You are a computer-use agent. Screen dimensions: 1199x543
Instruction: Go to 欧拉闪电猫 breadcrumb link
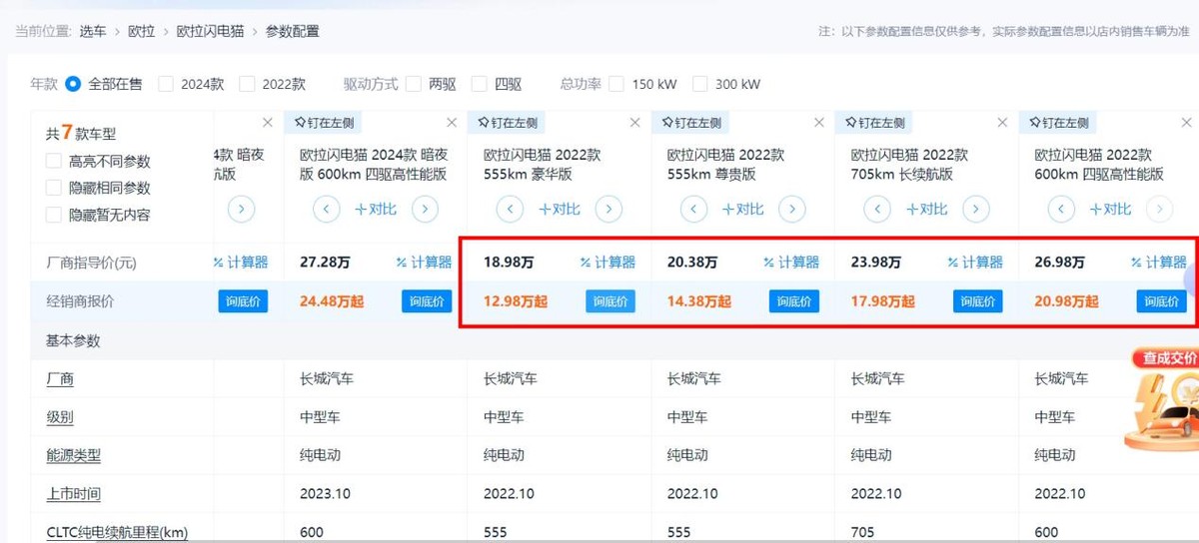pos(210,31)
